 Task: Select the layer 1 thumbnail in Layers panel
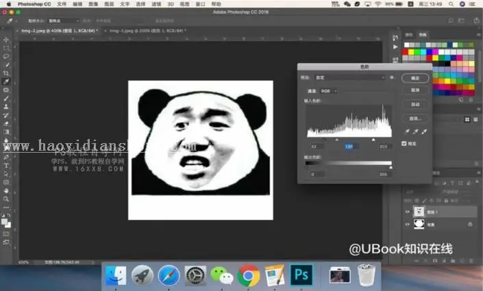(419, 212)
